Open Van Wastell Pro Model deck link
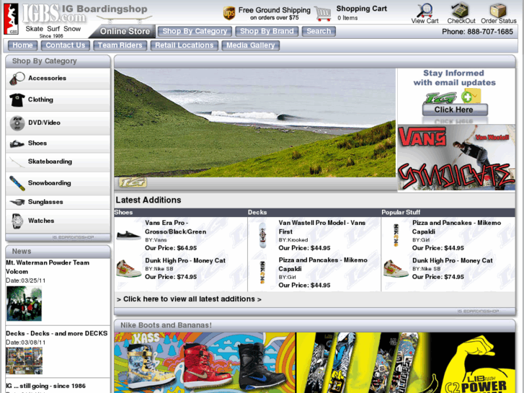This screenshot has width=524, height=393. click(321, 227)
